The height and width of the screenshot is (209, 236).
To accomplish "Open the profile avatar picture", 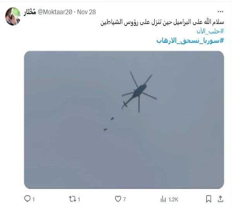I will point(13,16).
